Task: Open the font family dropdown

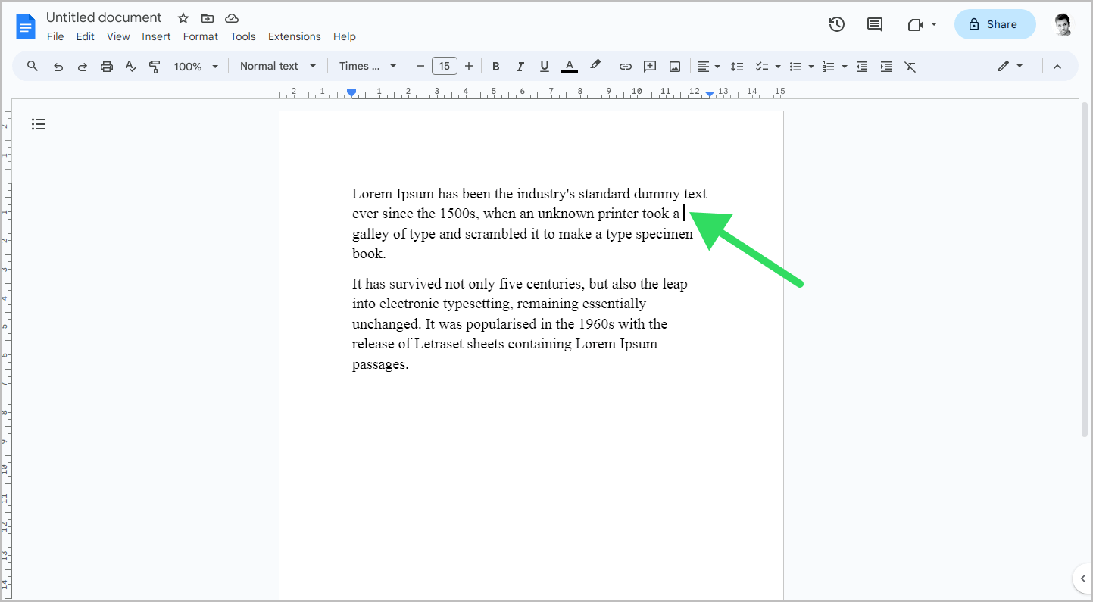Action: [x=367, y=66]
